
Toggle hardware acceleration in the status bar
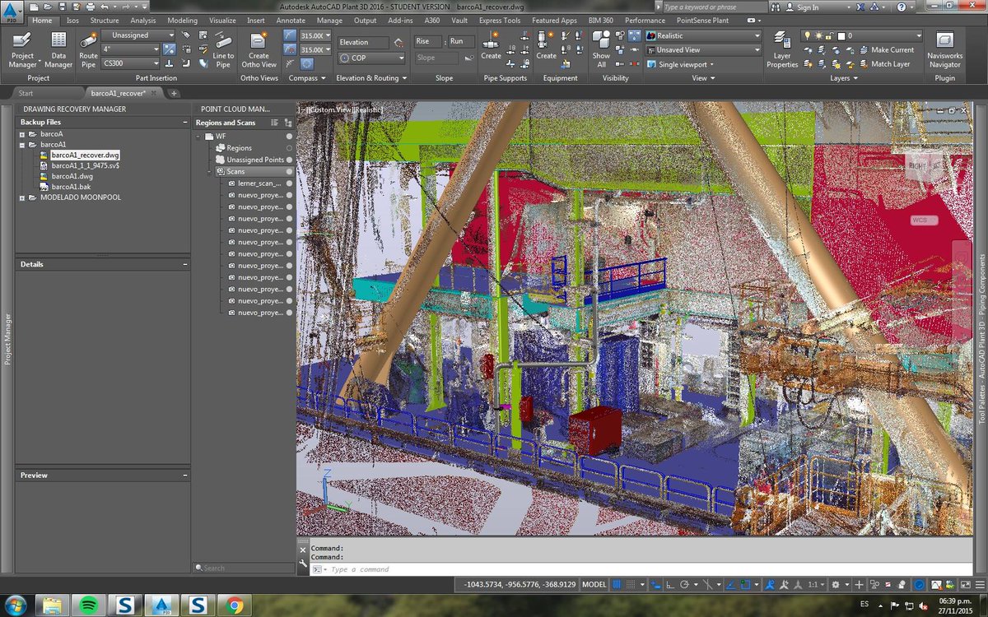coord(919,585)
